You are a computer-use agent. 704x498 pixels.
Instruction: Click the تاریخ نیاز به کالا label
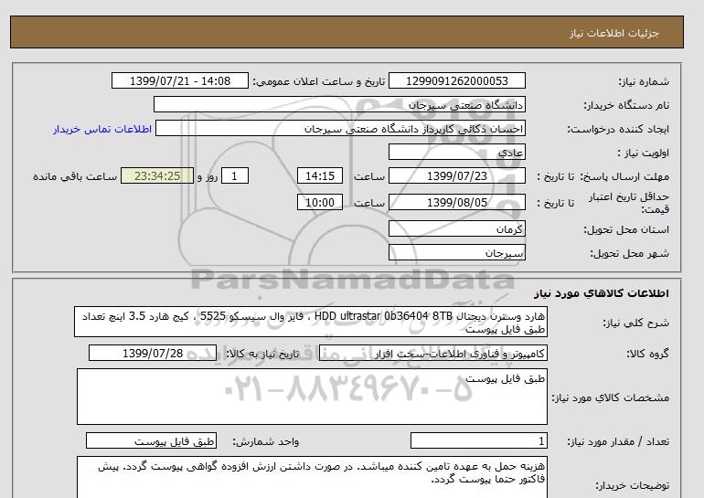pyautogui.click(x=262, y=354)
